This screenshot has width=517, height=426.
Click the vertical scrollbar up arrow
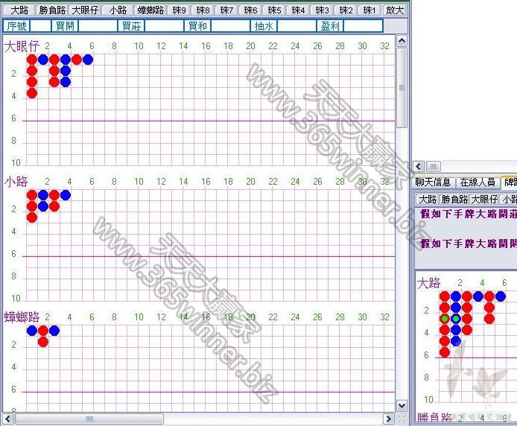pos(402,41)
